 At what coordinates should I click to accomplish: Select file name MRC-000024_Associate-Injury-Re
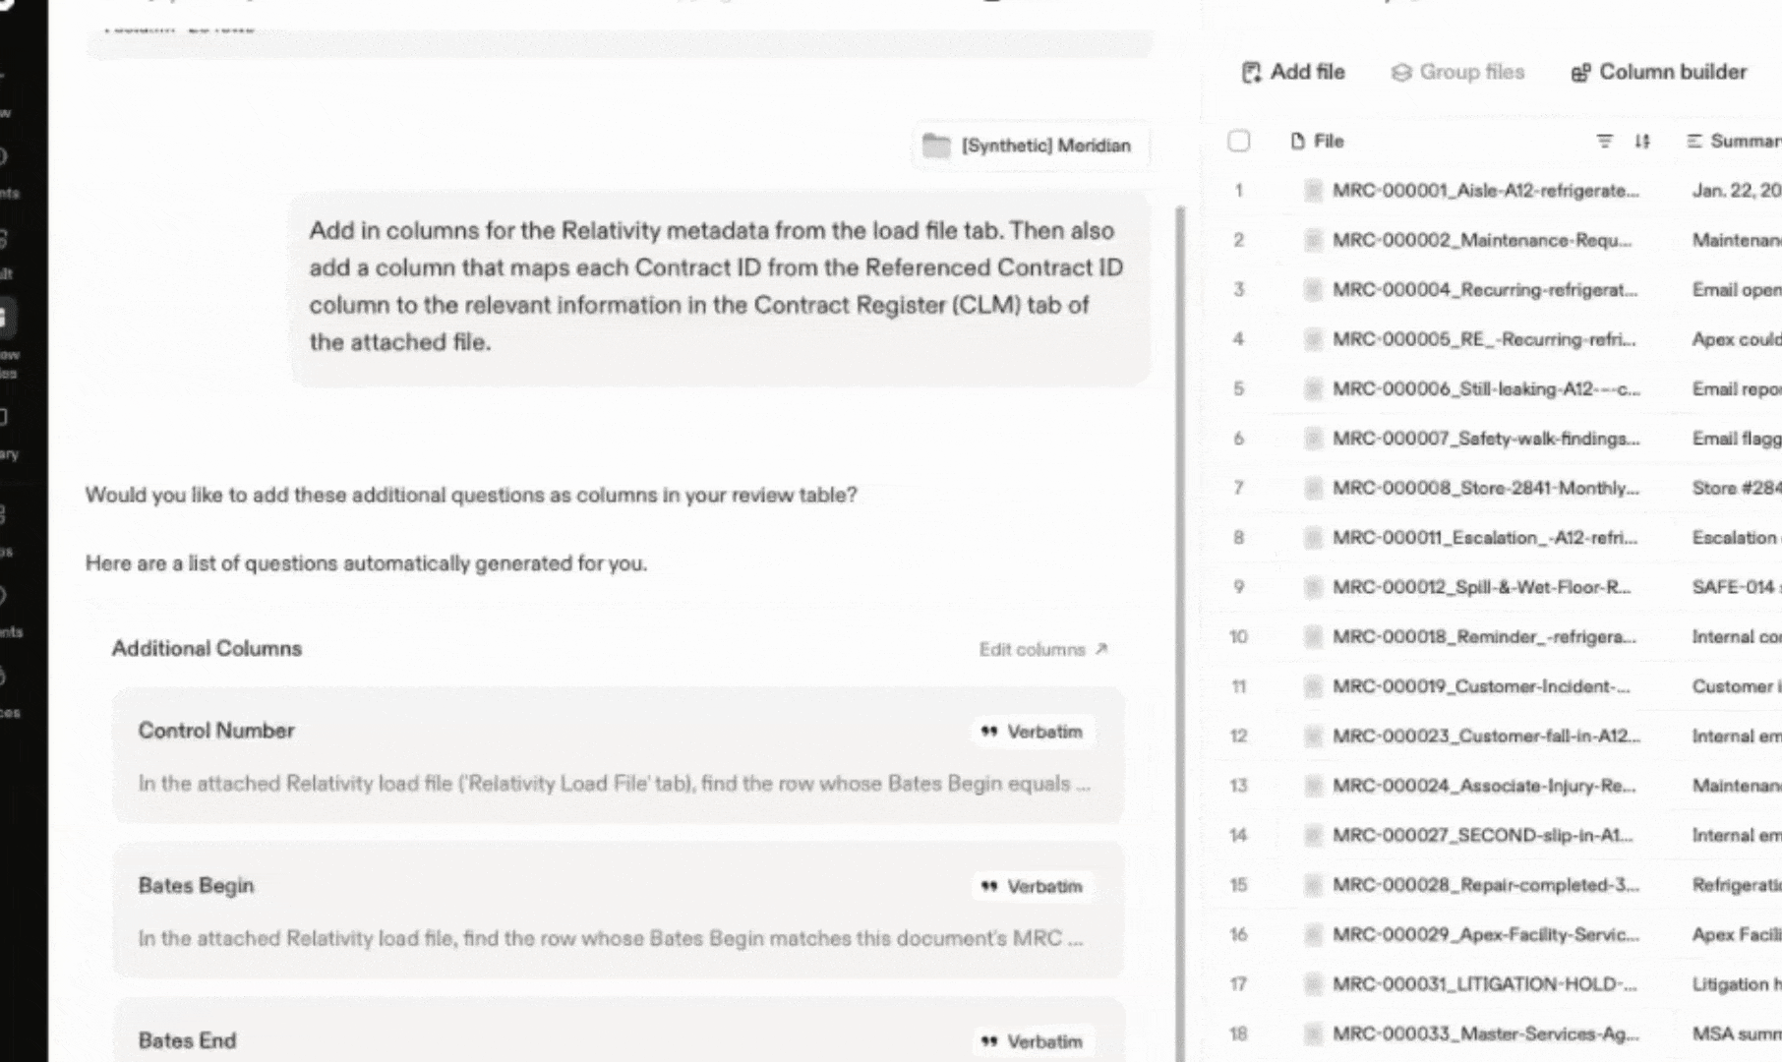(x=1484, y=786)
